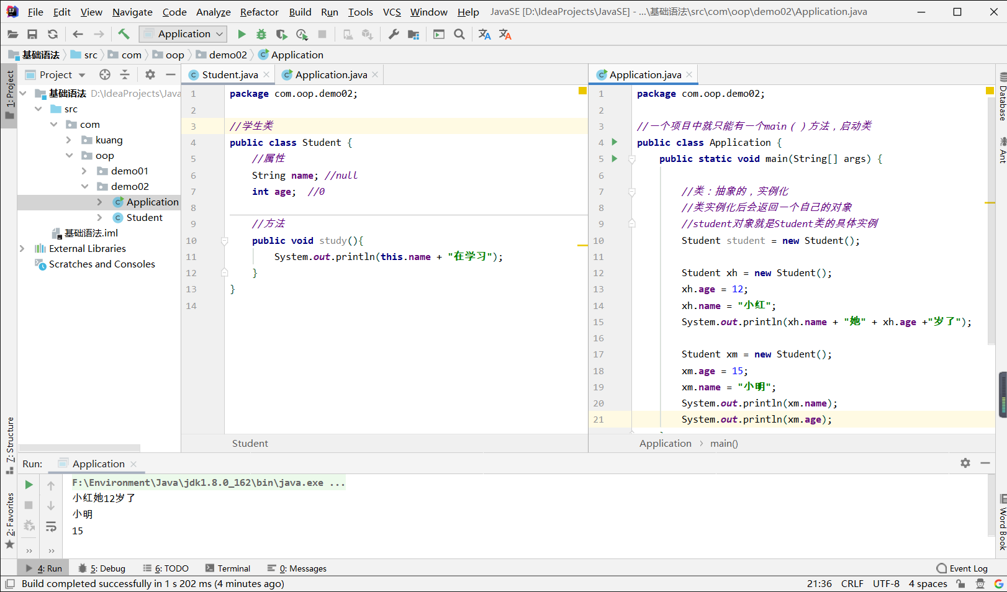Run Application with the green toolbar play icon
This screenshot has width=1007, height=592.
pyautogui.click(x=242, y=34)
